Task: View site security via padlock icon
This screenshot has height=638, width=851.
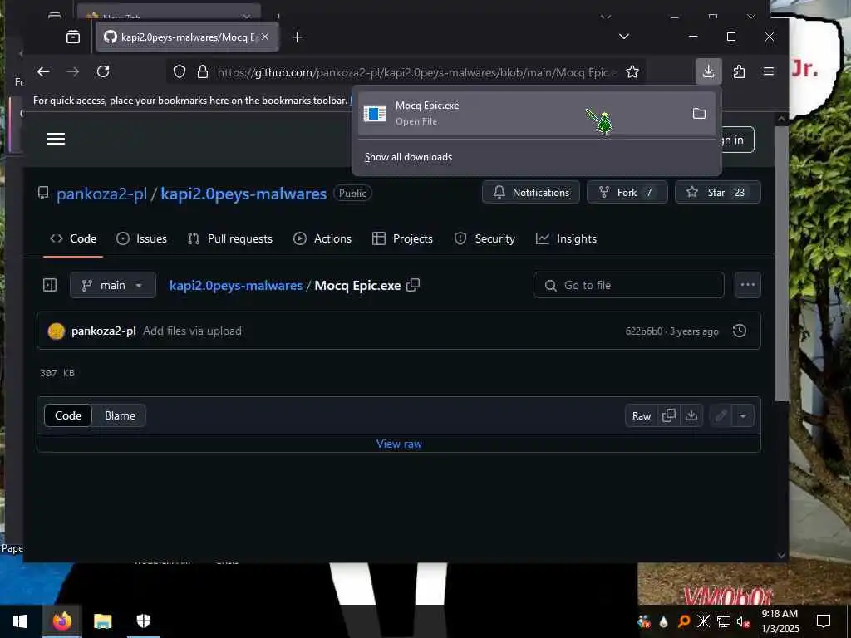Action: coord(203,71)
